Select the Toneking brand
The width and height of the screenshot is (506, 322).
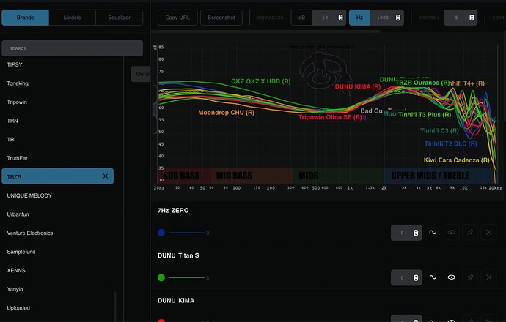pos(18,83)
